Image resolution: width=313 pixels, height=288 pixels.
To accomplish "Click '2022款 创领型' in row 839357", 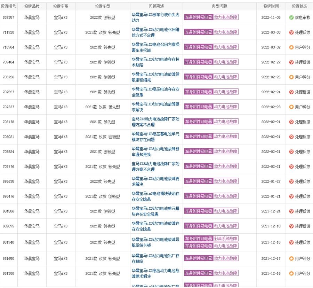I will [x=103, y=18].
